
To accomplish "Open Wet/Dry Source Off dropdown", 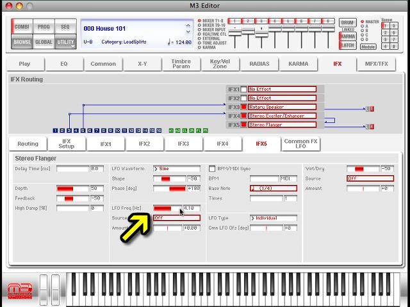I will click(370, 178).
